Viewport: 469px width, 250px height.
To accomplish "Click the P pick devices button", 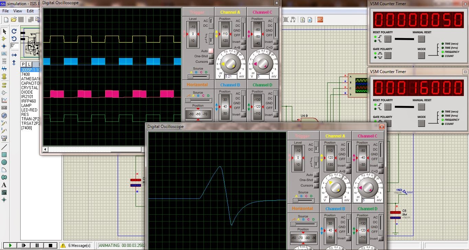I will 23,64.
